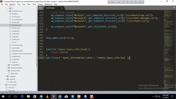Open the View menu
This screenshot has width=176, height=99.
click(24, 4)
